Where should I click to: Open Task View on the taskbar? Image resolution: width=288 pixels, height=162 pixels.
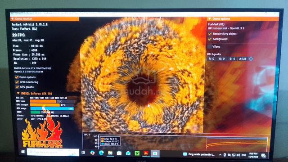[83, 153]
